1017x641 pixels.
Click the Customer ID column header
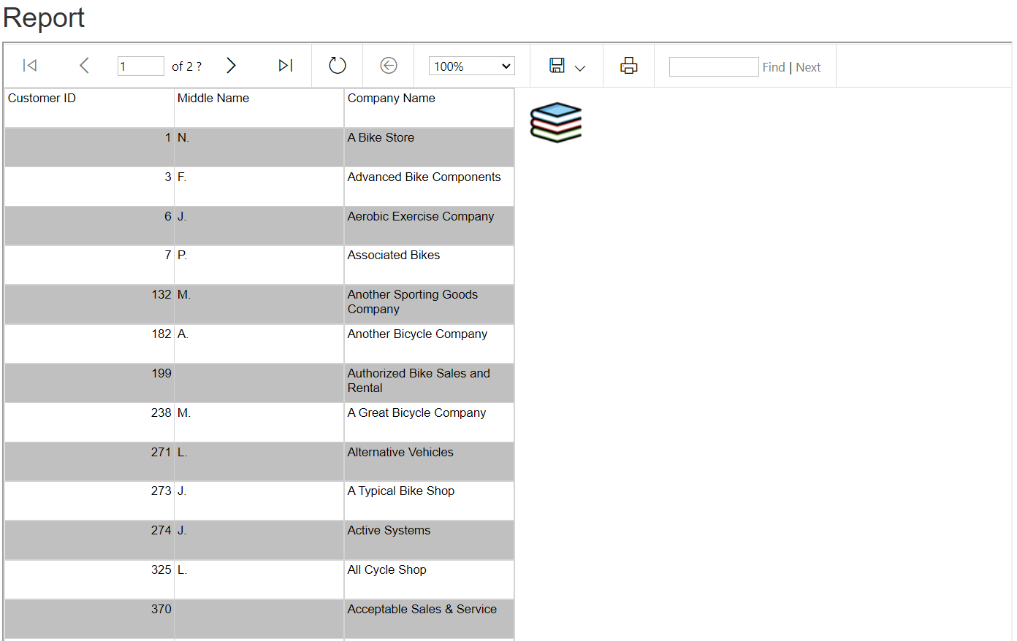pos(42,99)
